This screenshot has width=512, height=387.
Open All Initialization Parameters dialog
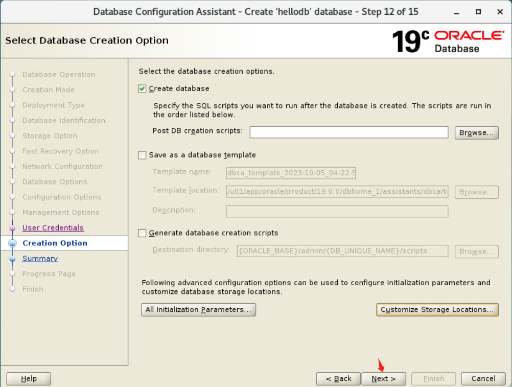tap(199, 310)
